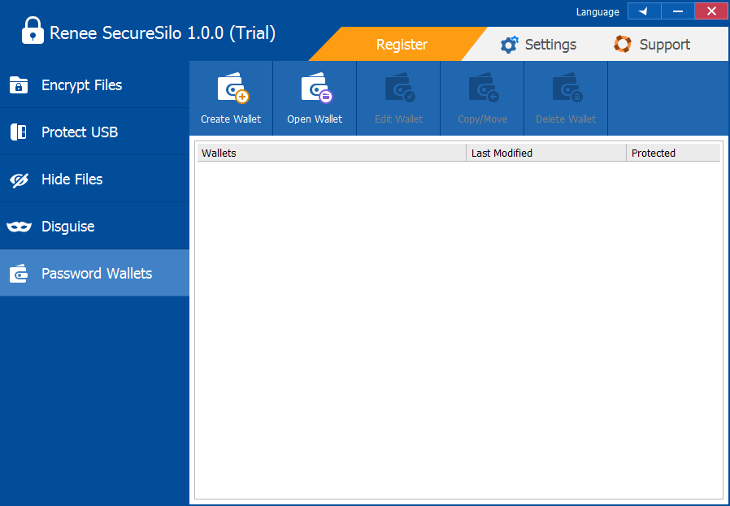Image resolution: width=730 pixels, height=506 pixels.
Task: Select the Disguise mask icon
Action: 19,227
